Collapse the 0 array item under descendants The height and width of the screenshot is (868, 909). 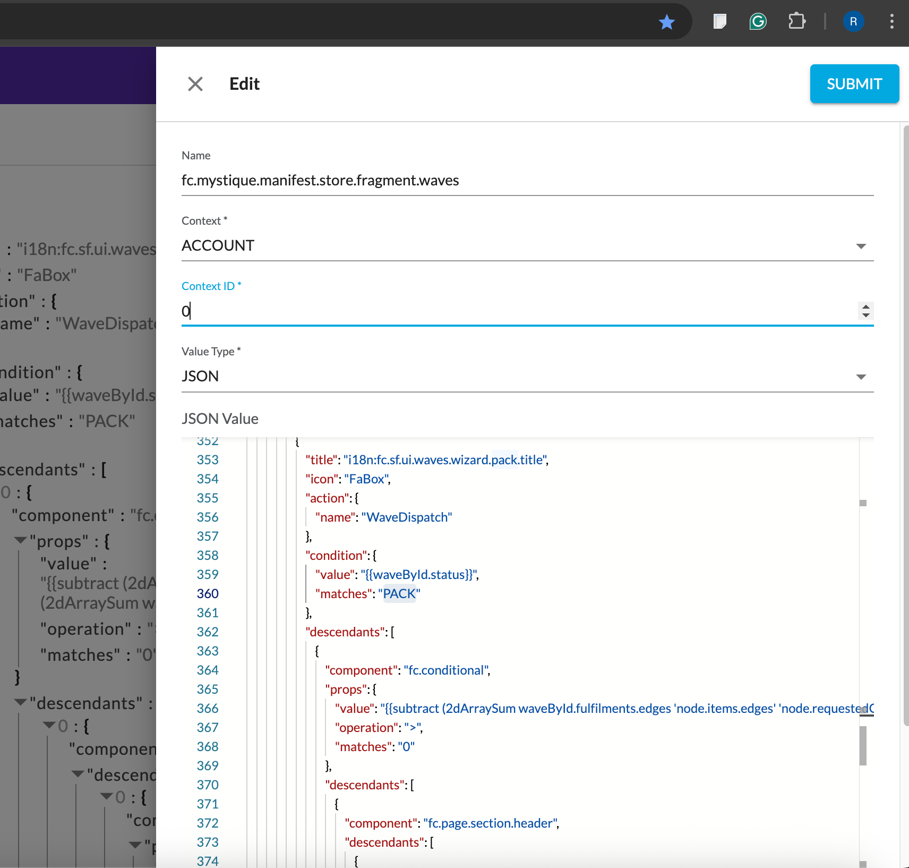pos(49,725)
